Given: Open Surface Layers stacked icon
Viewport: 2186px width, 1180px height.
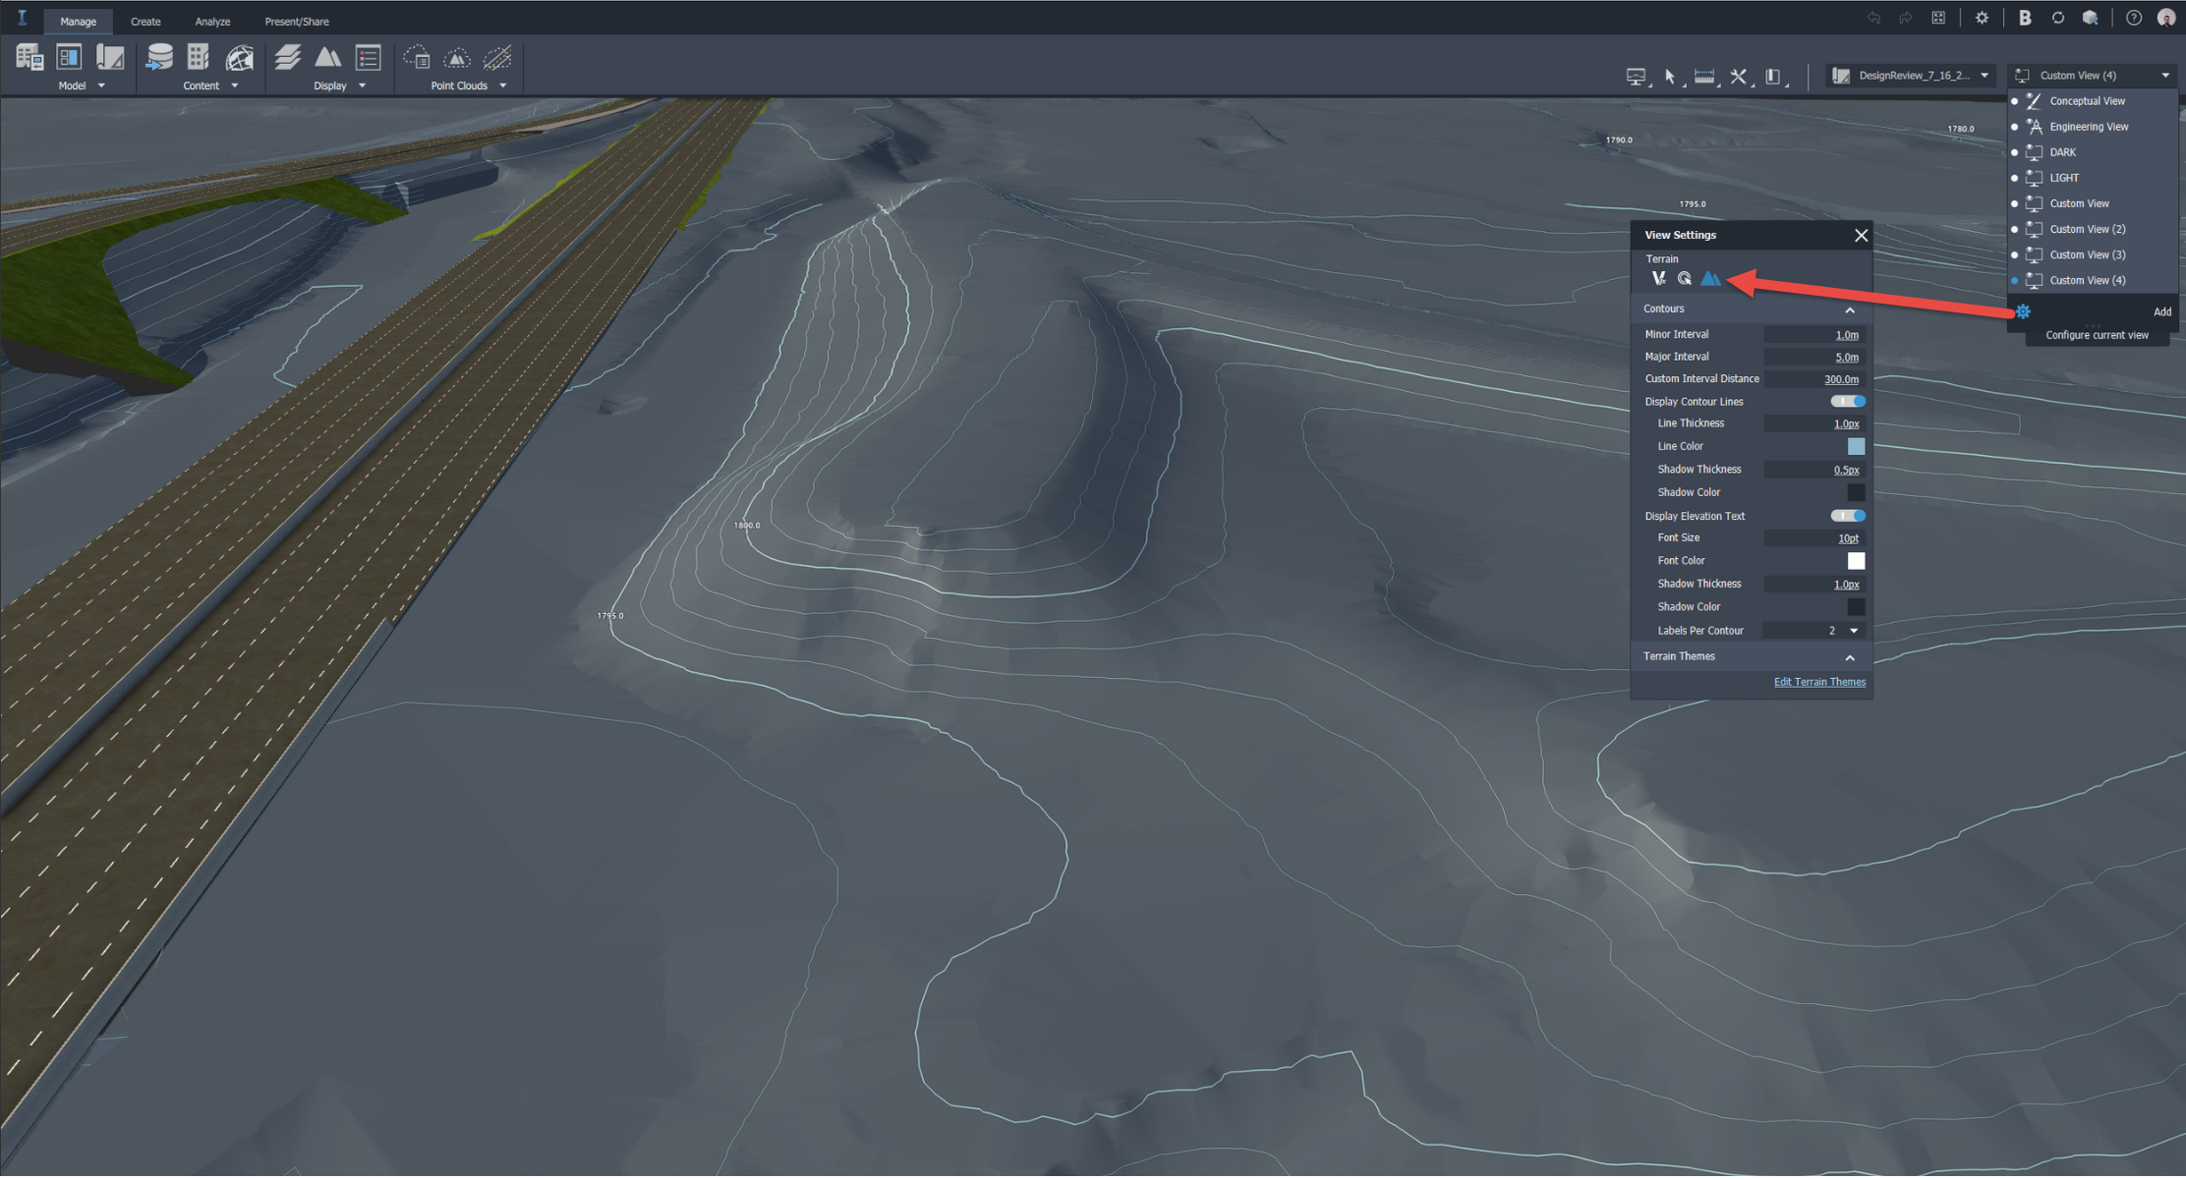Looking at the screenshot, I should (287, 58).
